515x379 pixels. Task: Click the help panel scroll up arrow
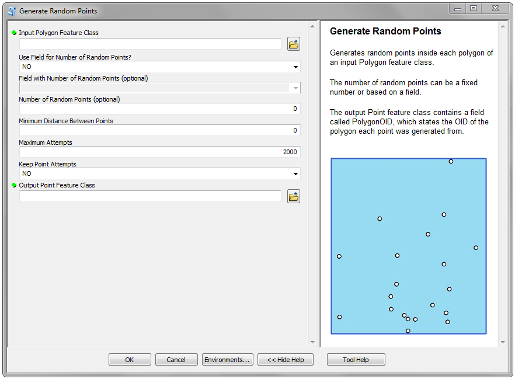pyautogui.click(x=503, y=26)
